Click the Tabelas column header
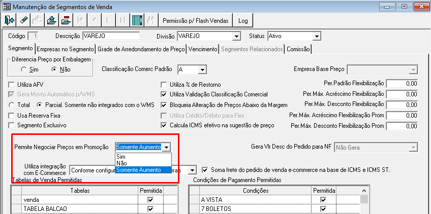This screenshot has width=431, height=214. tap(80, 190)
